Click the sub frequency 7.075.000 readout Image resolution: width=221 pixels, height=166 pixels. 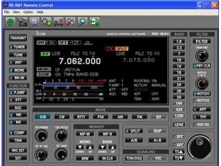(139, 60)
